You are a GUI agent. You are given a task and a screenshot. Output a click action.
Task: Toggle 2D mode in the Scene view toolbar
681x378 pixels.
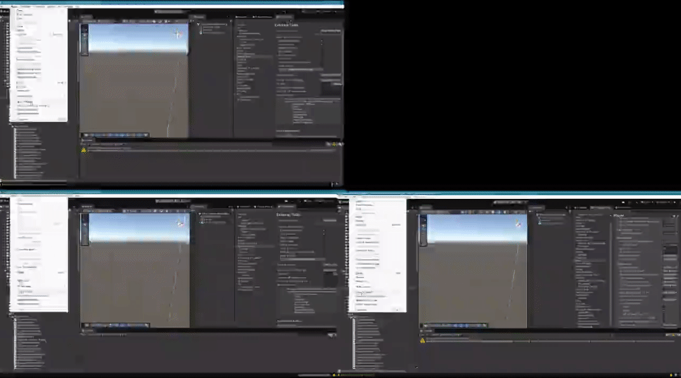click(x=462, y=211)
